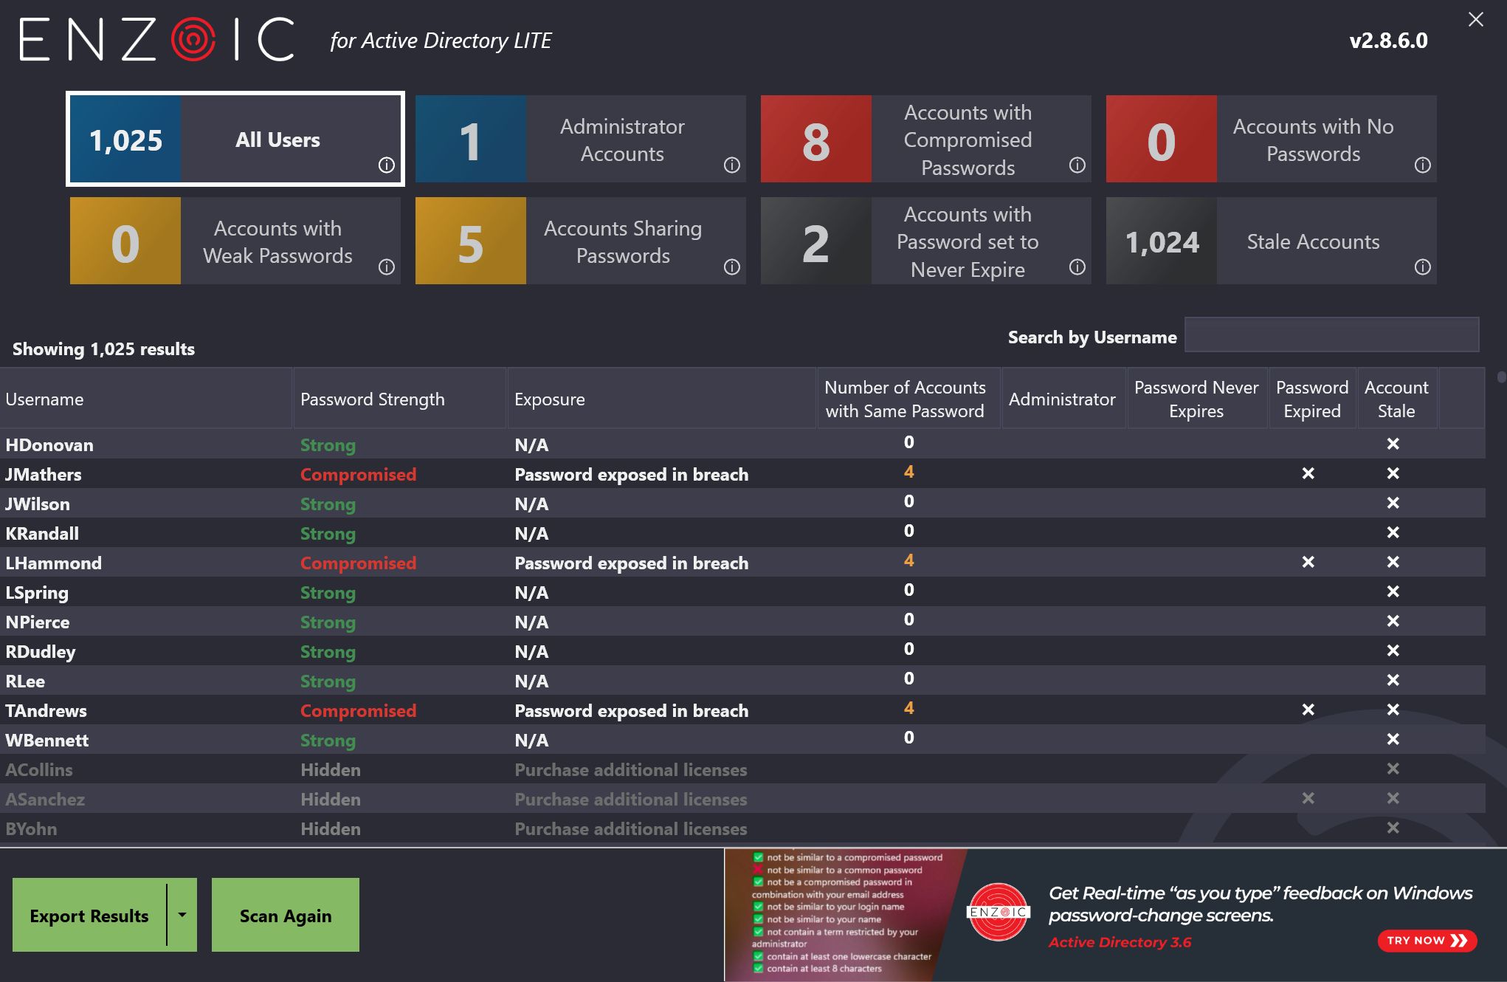Click the TRY NOW button in the banner
The width and height of the screenshot is (1507, 982).
[1427, 941]
